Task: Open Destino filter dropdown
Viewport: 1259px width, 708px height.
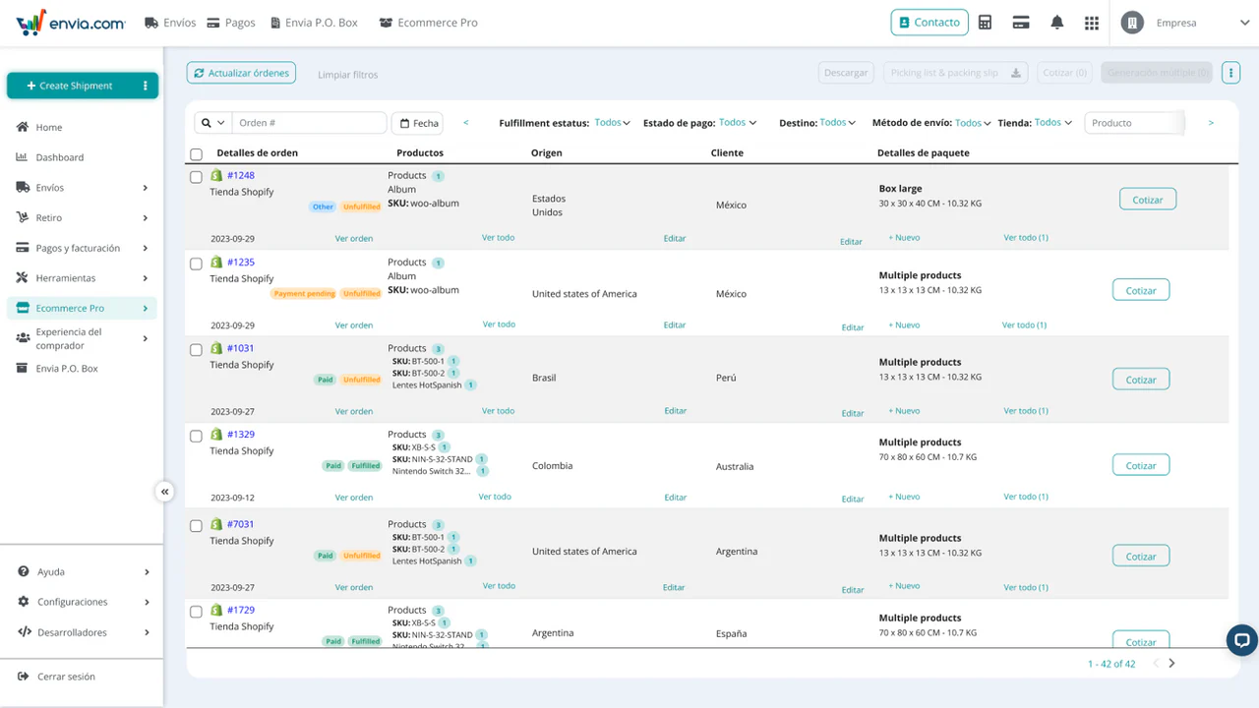Action: pyautogui.click(x=838, y=123)
